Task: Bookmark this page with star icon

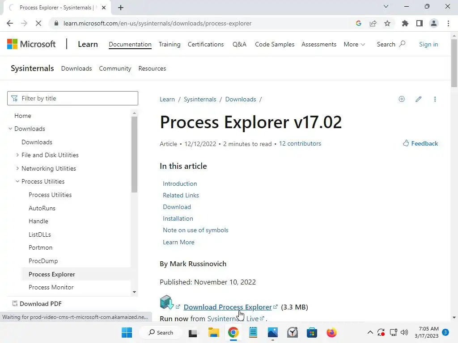Action: tap(387, 23)
